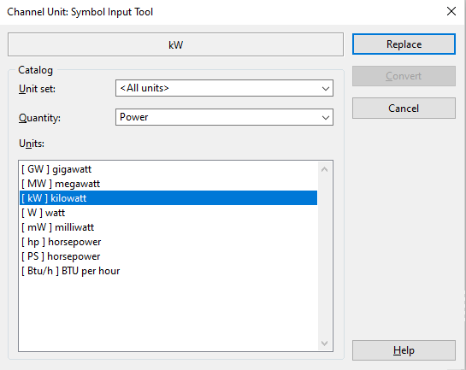This screenshot has height=370, width=466.
Task: Select the milliwatt unit
Action: 168,227
